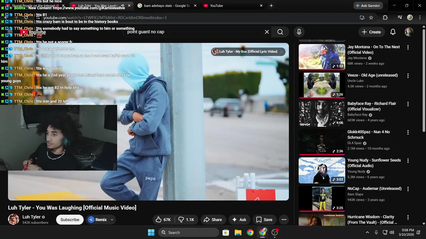Show hidden system tray icons
The image size is (426, 239).
point(367,232)
